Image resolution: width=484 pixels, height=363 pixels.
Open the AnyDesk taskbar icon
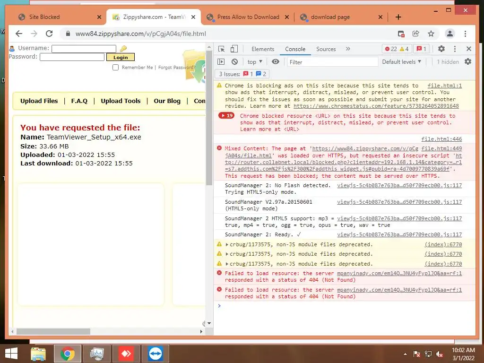tap(126, 354)
